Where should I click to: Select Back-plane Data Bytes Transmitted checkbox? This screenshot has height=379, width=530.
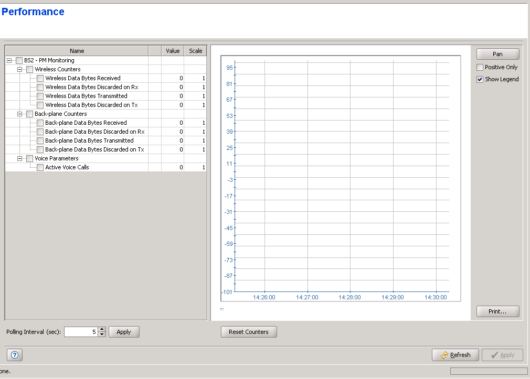40,140
